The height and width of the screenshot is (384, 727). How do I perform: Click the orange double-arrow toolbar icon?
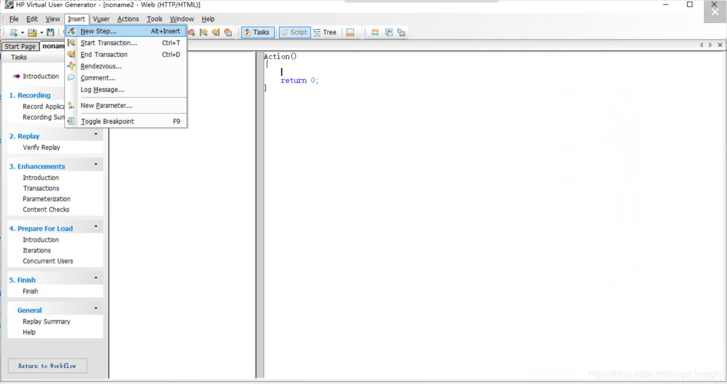[375, 32]
